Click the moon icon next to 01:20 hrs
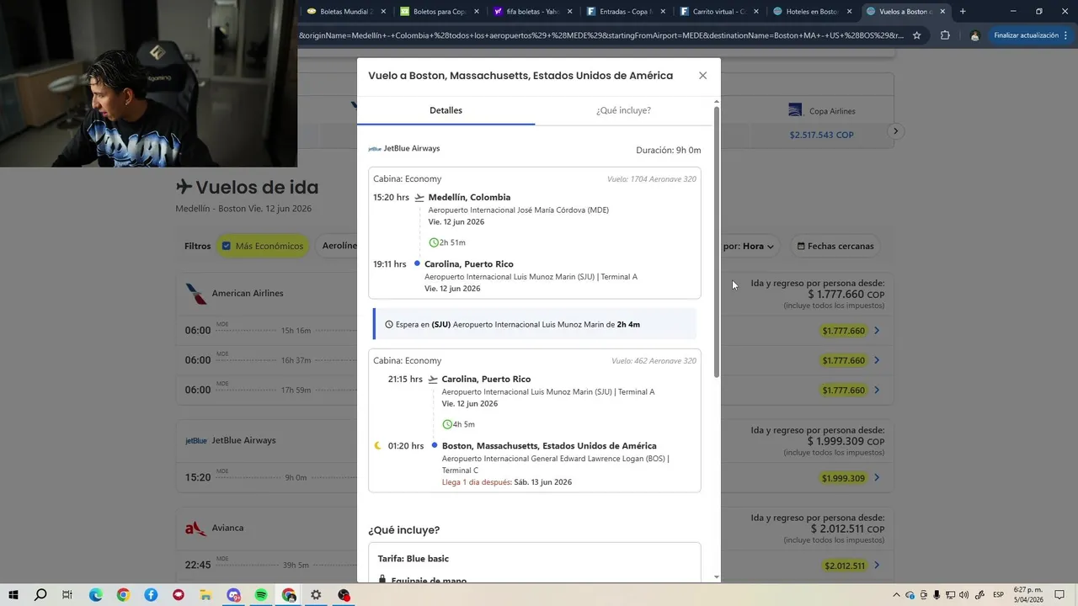This screenshot has width=1078, height=606. (378, 445)
